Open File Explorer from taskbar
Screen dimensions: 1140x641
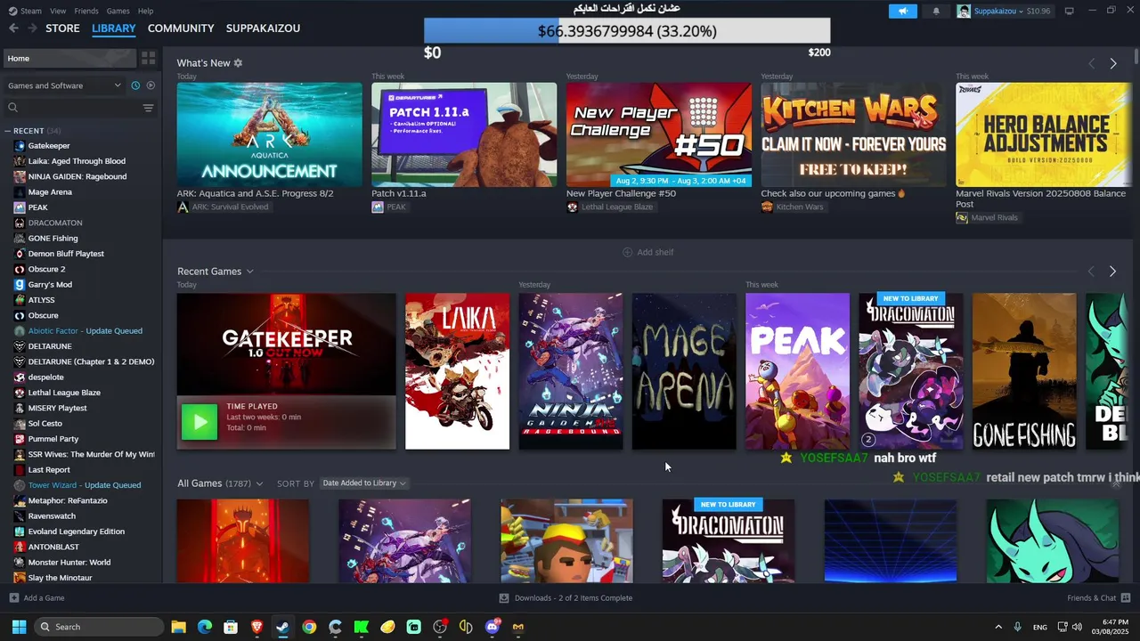pos(178,627)
